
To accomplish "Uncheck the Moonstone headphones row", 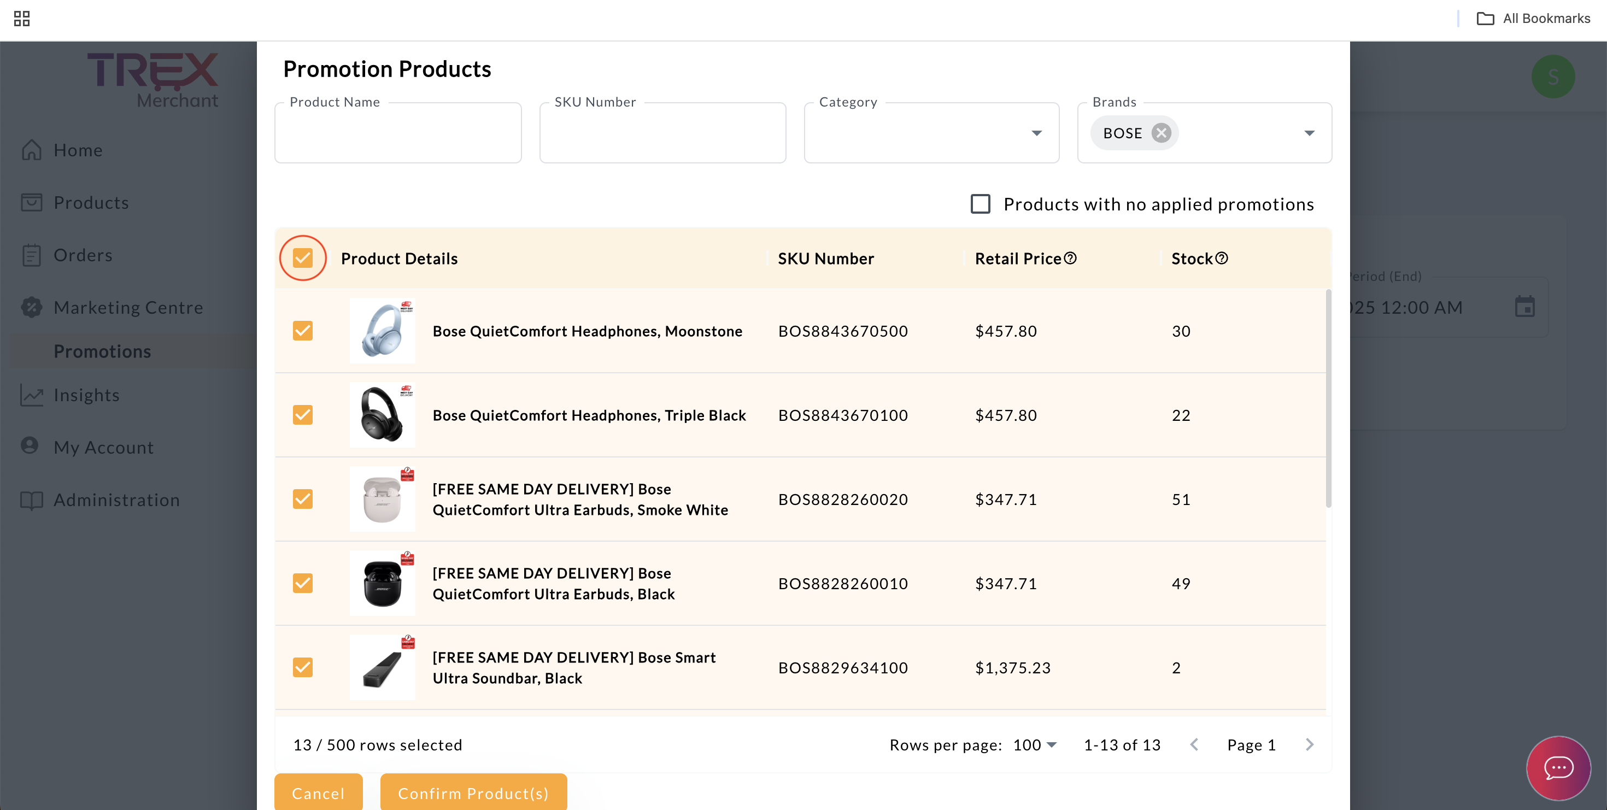I will [303, 331].
